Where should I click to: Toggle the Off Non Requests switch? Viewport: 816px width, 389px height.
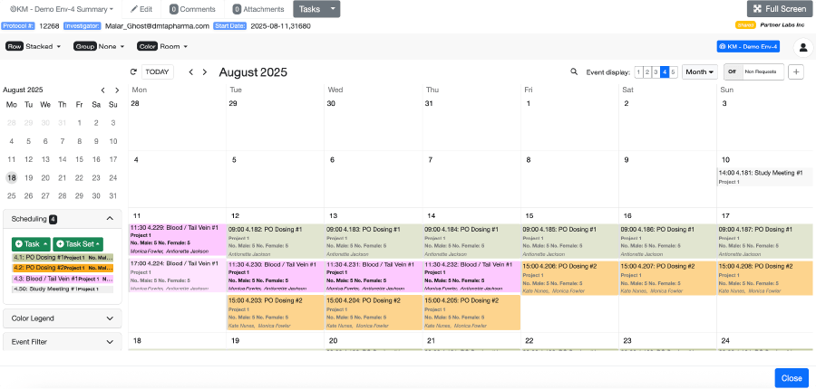[753, 72]
